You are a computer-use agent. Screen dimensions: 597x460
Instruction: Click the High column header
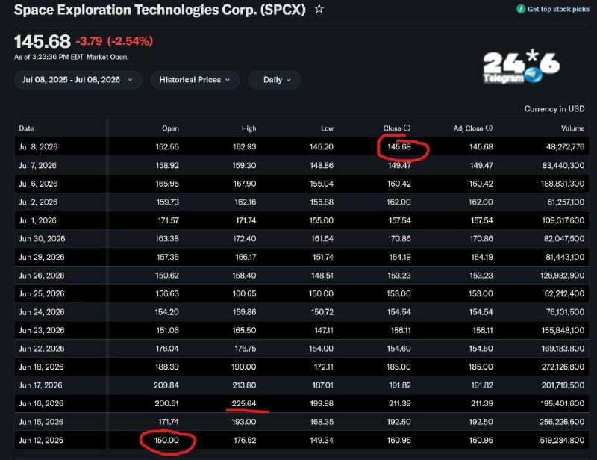[249, 128]
